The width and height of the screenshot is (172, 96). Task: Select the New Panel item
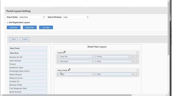tap(28, 48)
